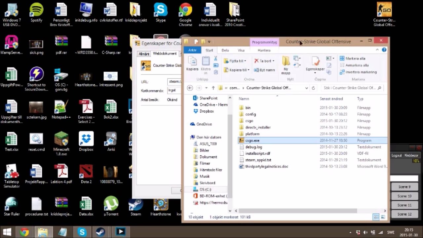
Task: Open recent locations dropdown next to forward arrow
Action: pos(206,88)
